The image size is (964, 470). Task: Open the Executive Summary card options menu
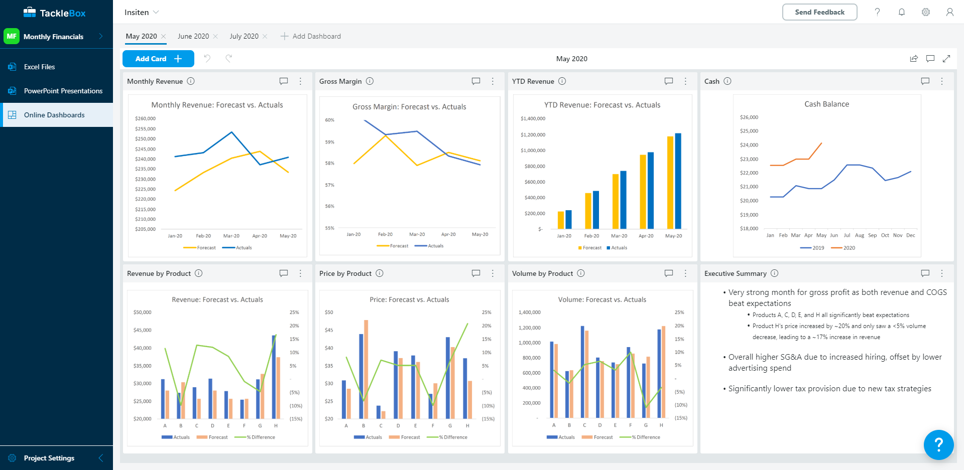click(942, 273)
